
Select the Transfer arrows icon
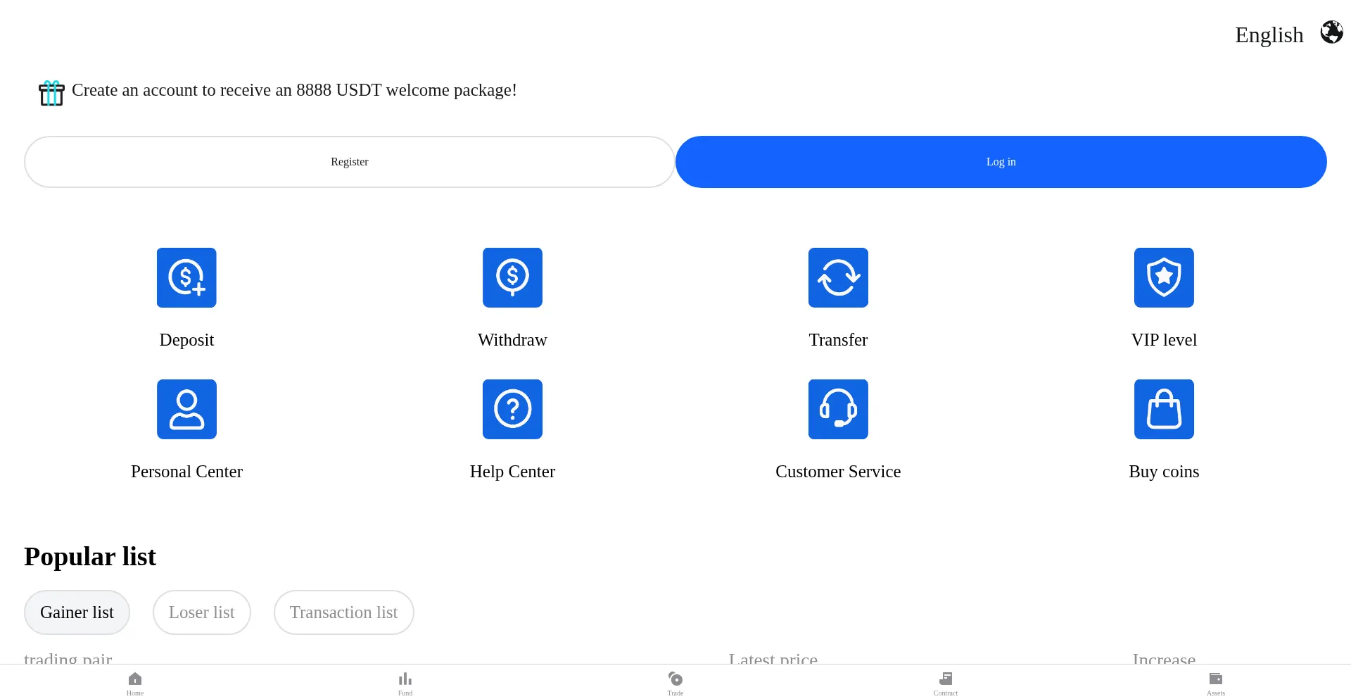(838, 277)
